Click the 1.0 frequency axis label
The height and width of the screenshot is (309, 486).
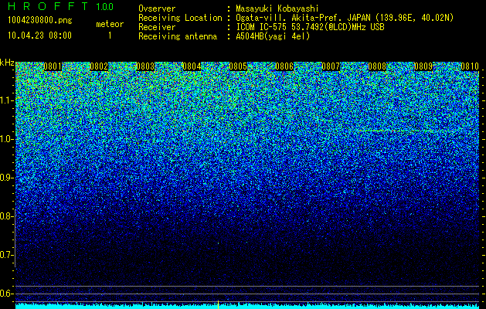pyautogui.click(x=7, y=140)
